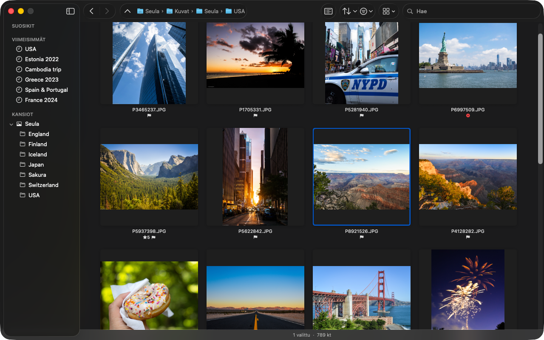Open the filter options dropdown

[366, 11]
